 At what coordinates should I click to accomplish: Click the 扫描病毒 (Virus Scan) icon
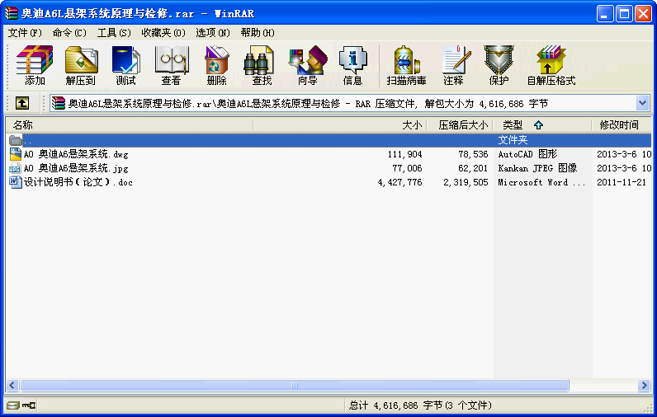(x=406, y=65)
